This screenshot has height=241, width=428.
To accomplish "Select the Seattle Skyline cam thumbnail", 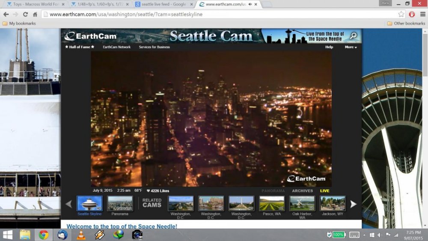I will (89, 203).
